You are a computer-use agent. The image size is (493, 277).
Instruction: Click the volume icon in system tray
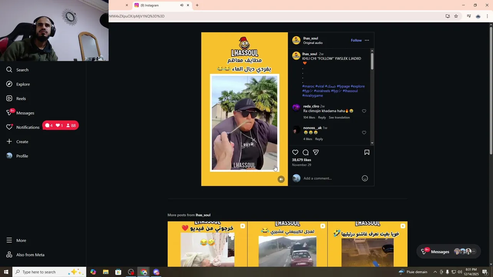tap(459, 272)
